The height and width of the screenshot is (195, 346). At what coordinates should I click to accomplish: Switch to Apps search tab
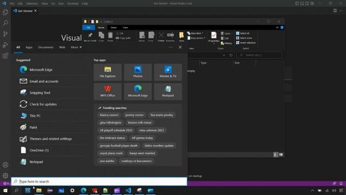point(29,47)
